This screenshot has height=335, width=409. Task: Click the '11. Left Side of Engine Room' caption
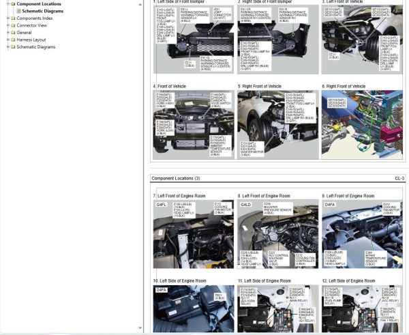coord(264,281)
